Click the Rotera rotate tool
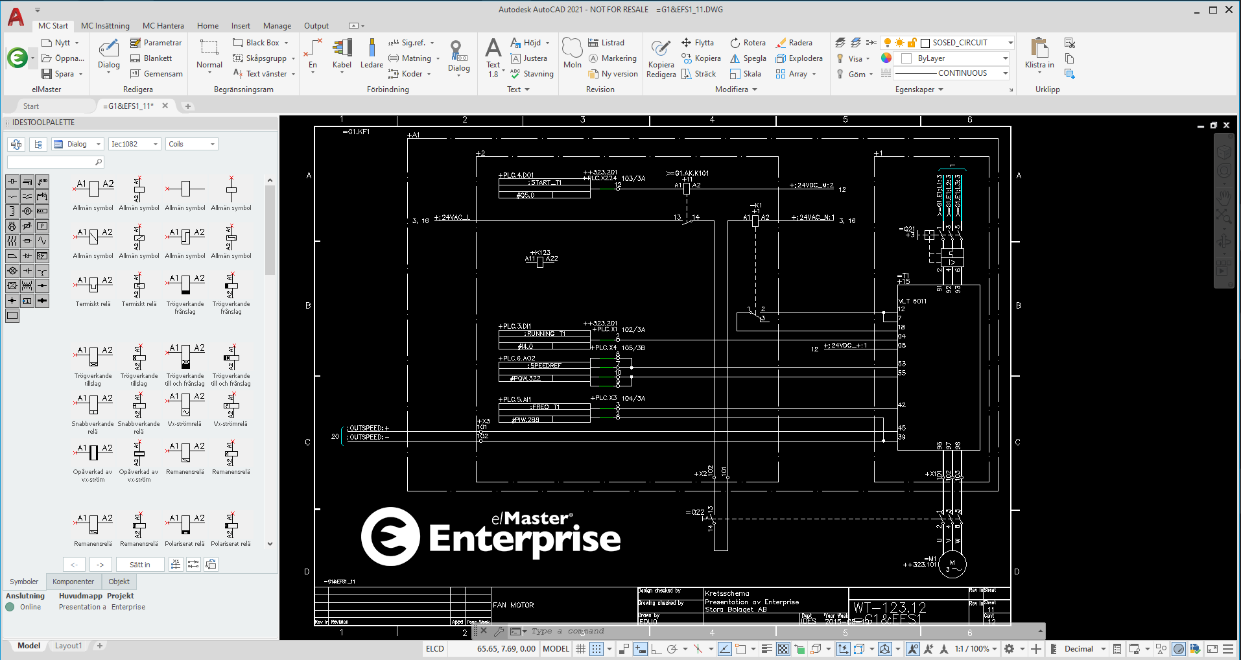1241x660 pixels. click(x=748, y=43)
